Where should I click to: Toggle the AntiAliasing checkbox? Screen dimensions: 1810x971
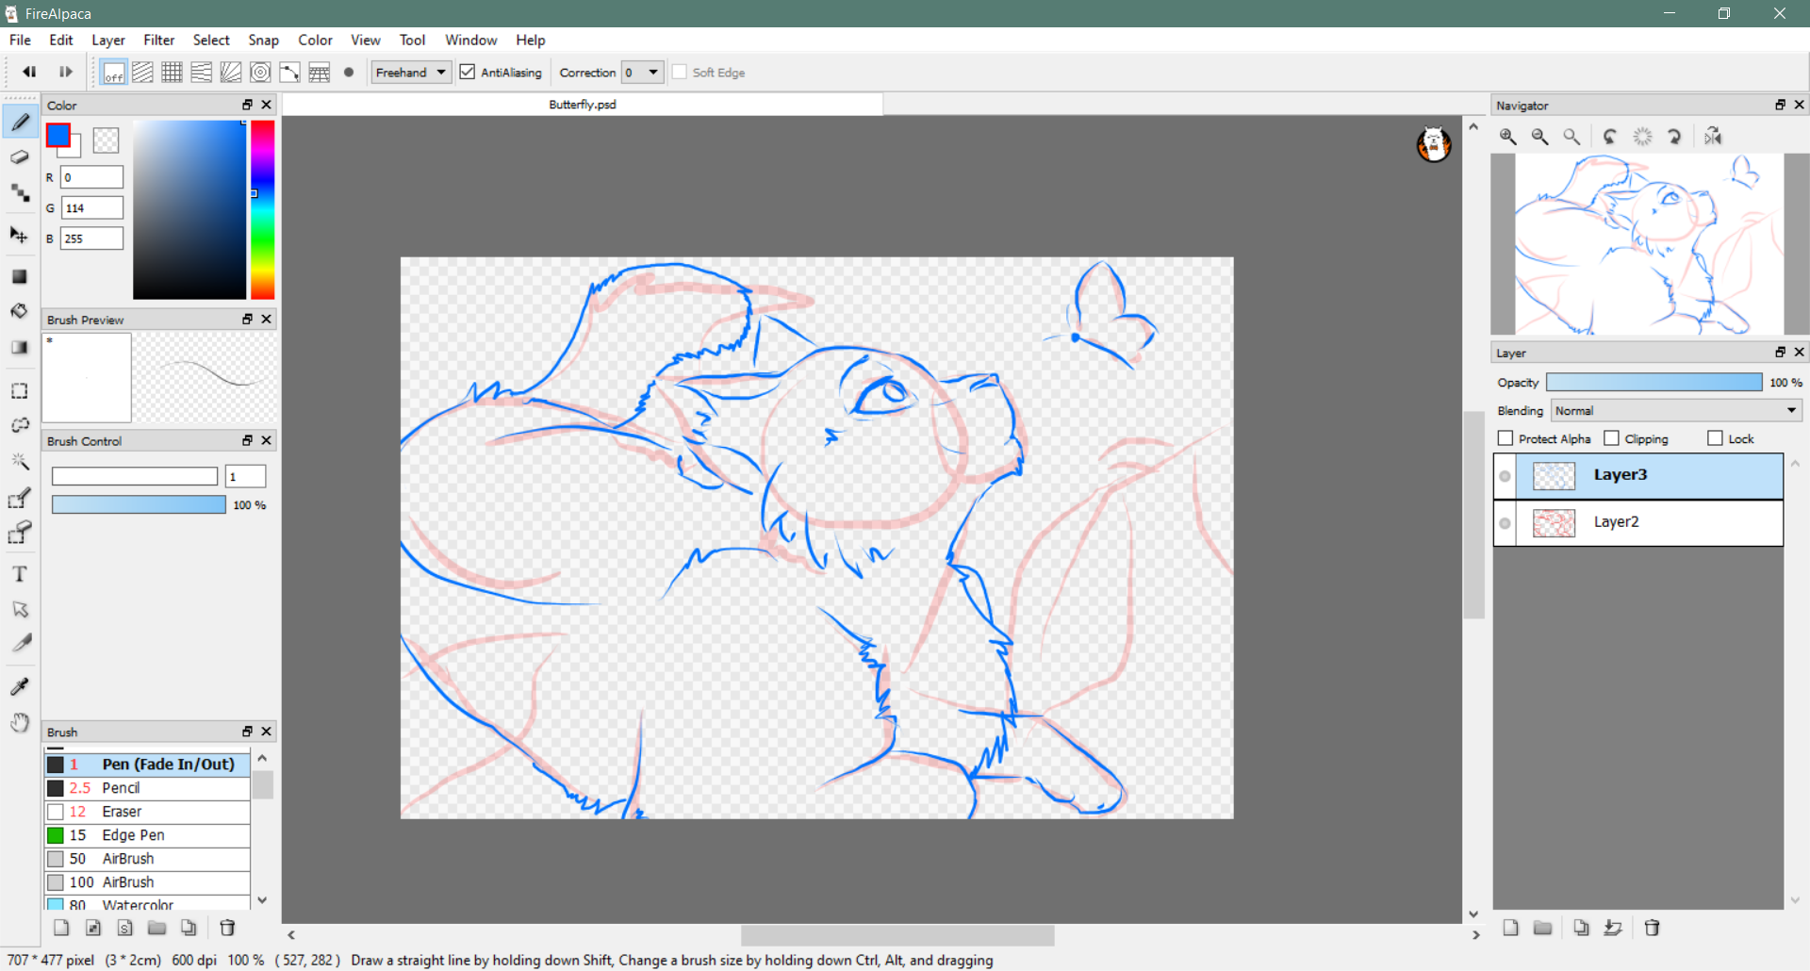(468, 73)
